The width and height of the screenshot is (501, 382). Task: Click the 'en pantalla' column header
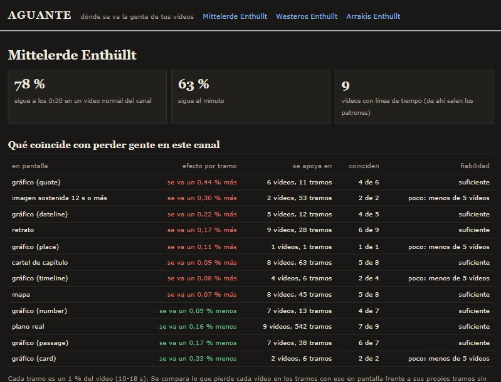point(29,166)
